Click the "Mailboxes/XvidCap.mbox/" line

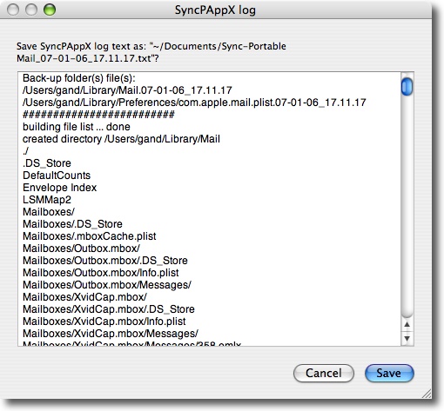pos(84,297)
